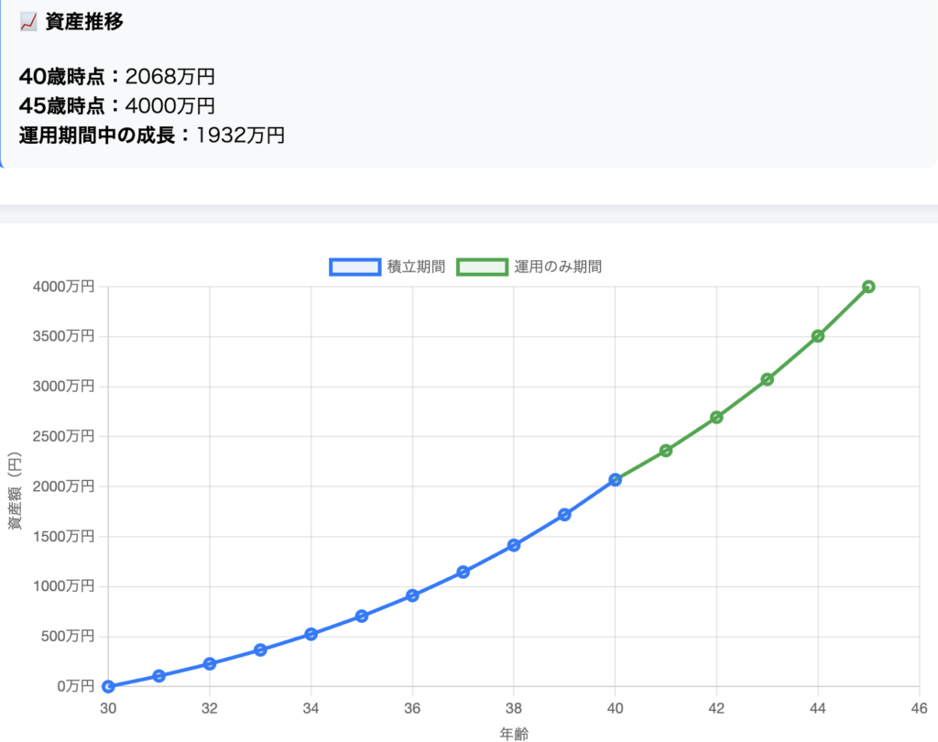The image size is (938, 742).
Task: Click the green legend swatch box
Action: (482, 267)
